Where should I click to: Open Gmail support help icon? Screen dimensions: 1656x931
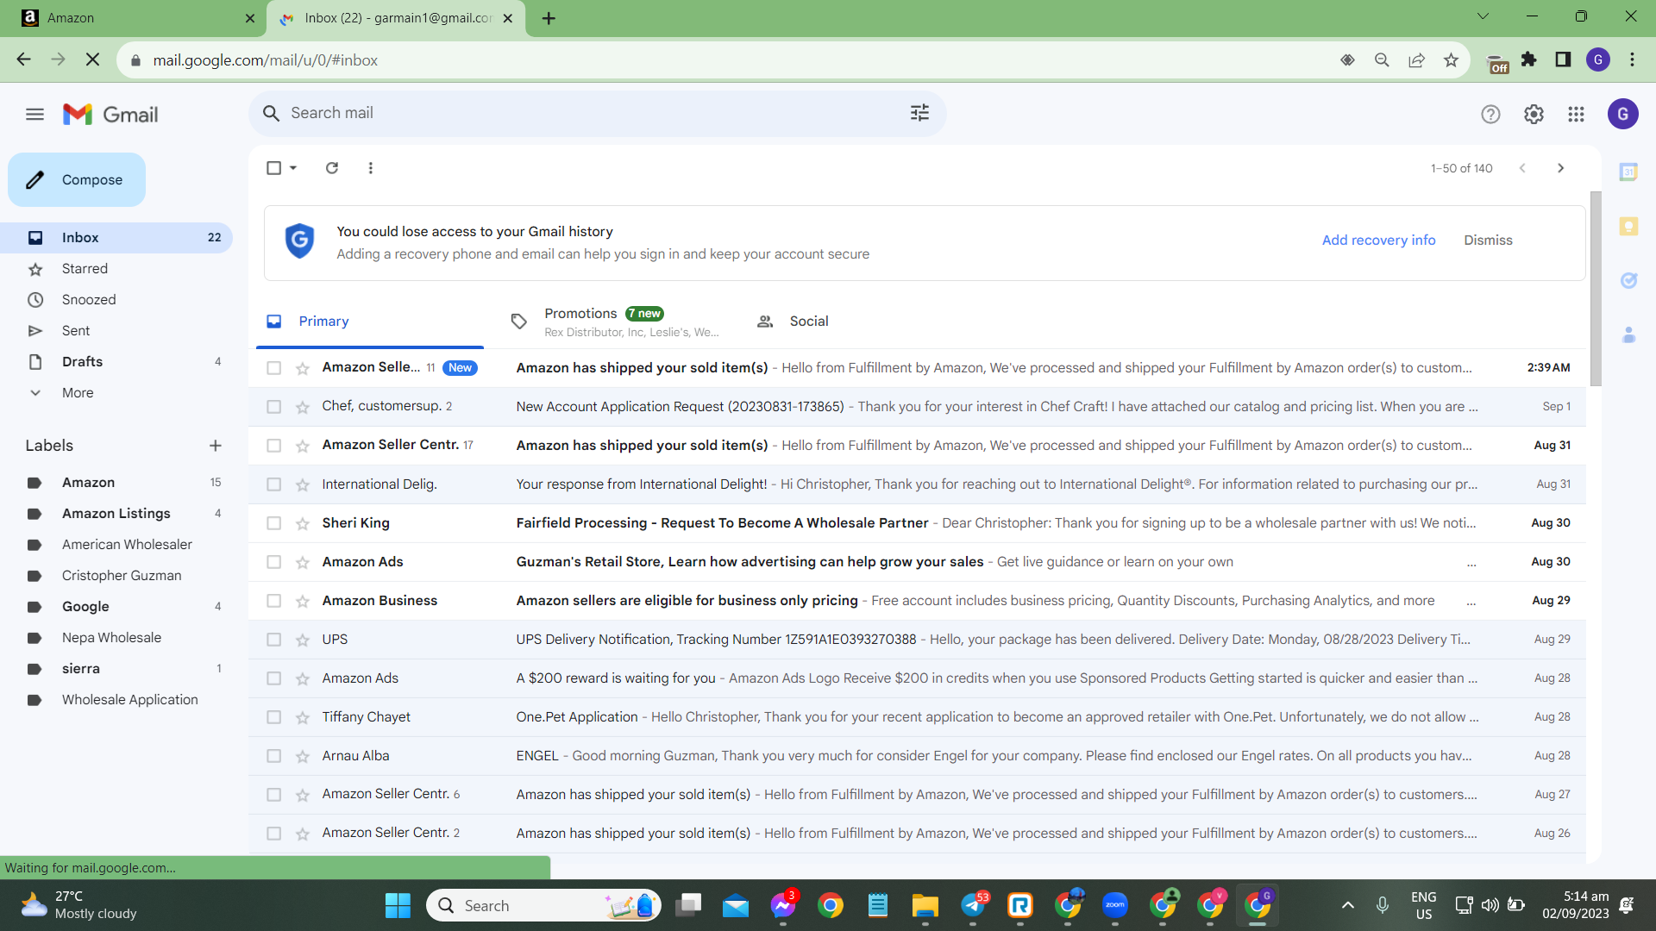point(1490,114)
